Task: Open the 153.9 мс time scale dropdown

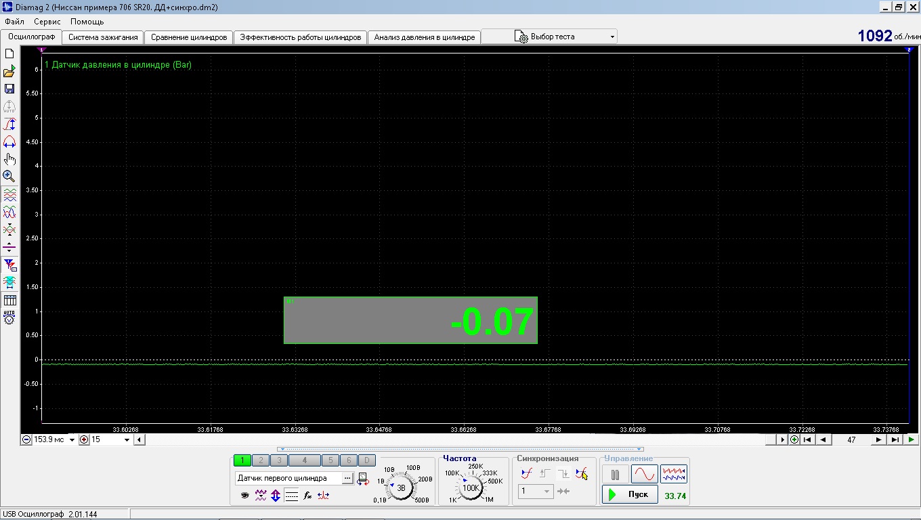Action: pyautogui.click(x=72, y=440)
